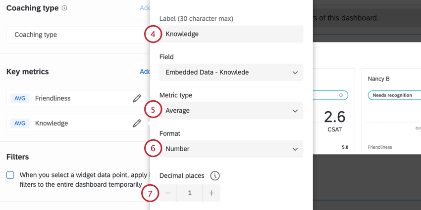Click the decimal places value field
This screenshot has height=210, width=421.
[x=190, y=193]
